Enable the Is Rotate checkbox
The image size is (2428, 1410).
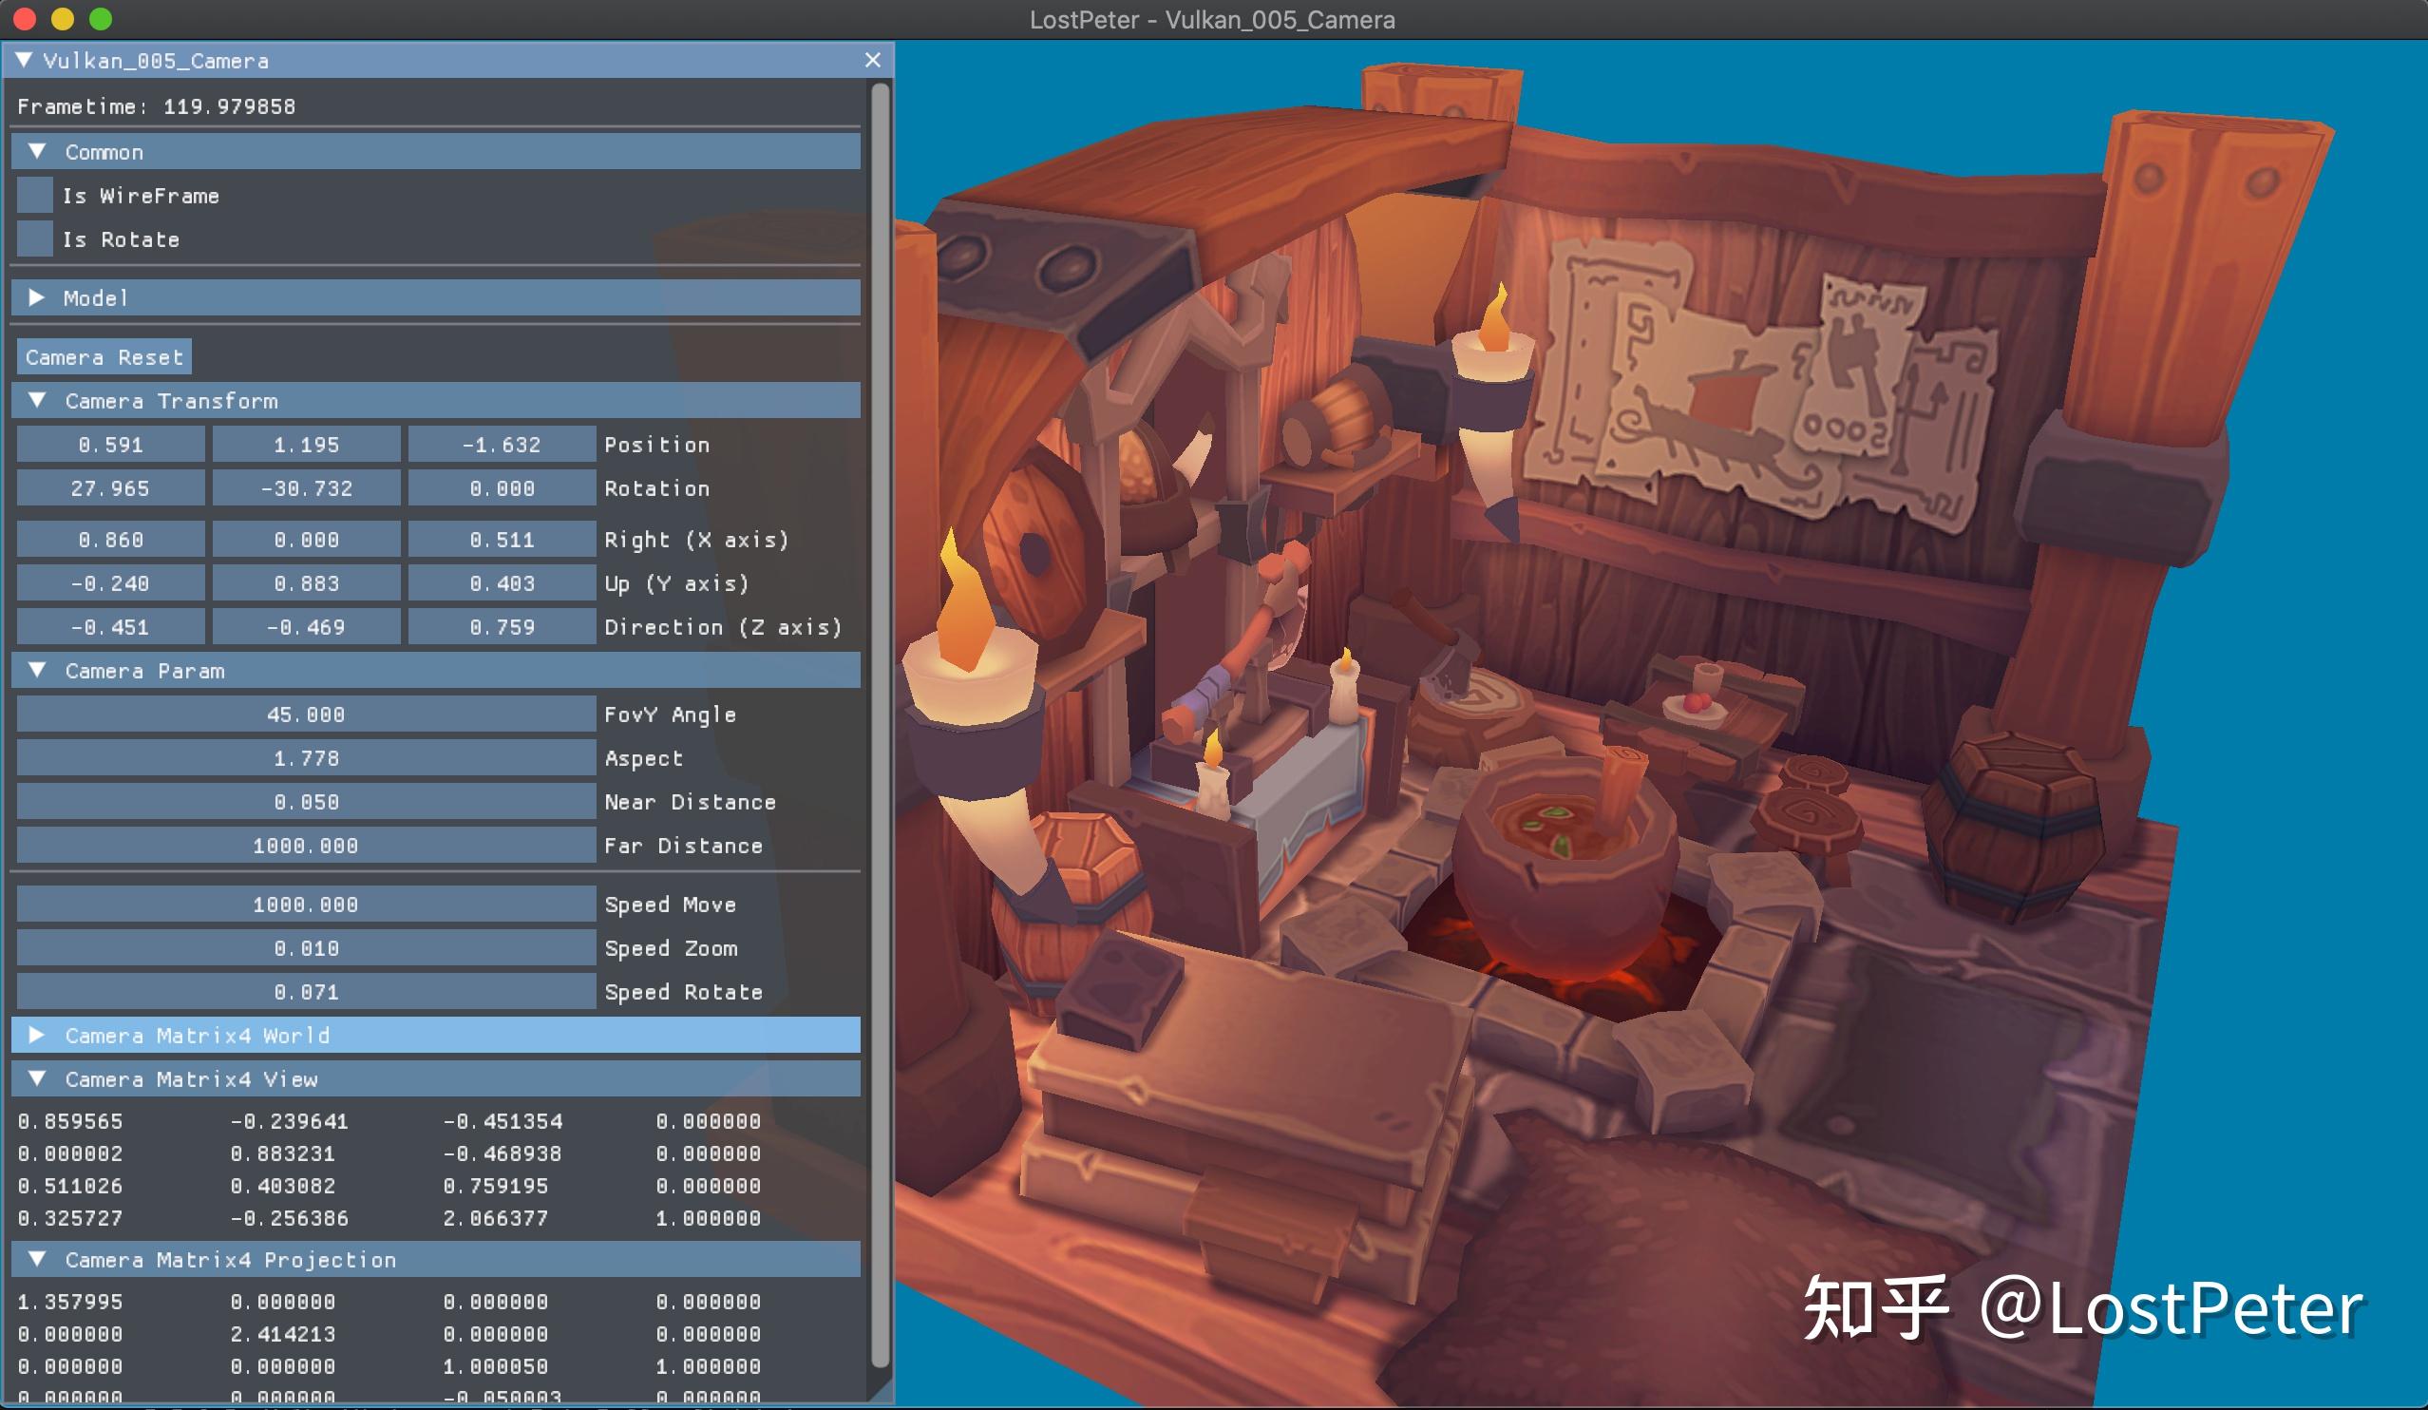[x=35, y=239]
